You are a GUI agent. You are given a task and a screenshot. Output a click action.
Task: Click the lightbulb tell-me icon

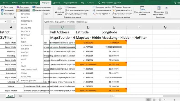tap(99, 3)
